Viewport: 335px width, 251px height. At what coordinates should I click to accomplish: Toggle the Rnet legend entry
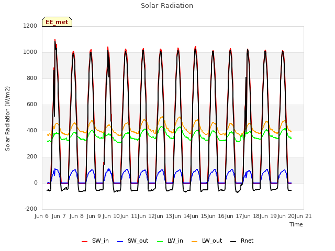[x=242, y=241]
